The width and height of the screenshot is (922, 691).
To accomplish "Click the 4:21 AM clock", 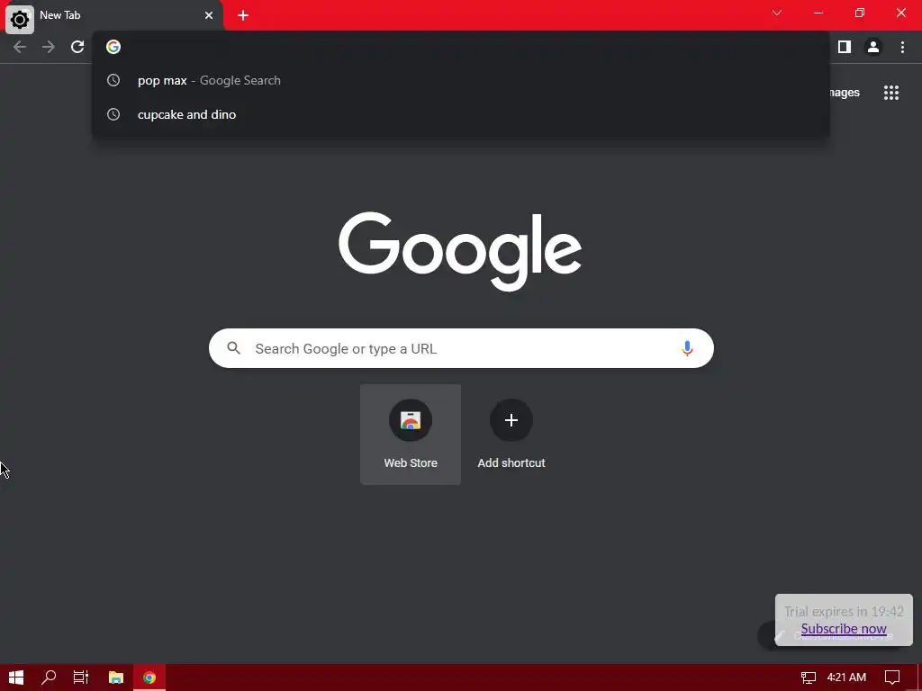I will pyautogui.click(x=846, y=678).
